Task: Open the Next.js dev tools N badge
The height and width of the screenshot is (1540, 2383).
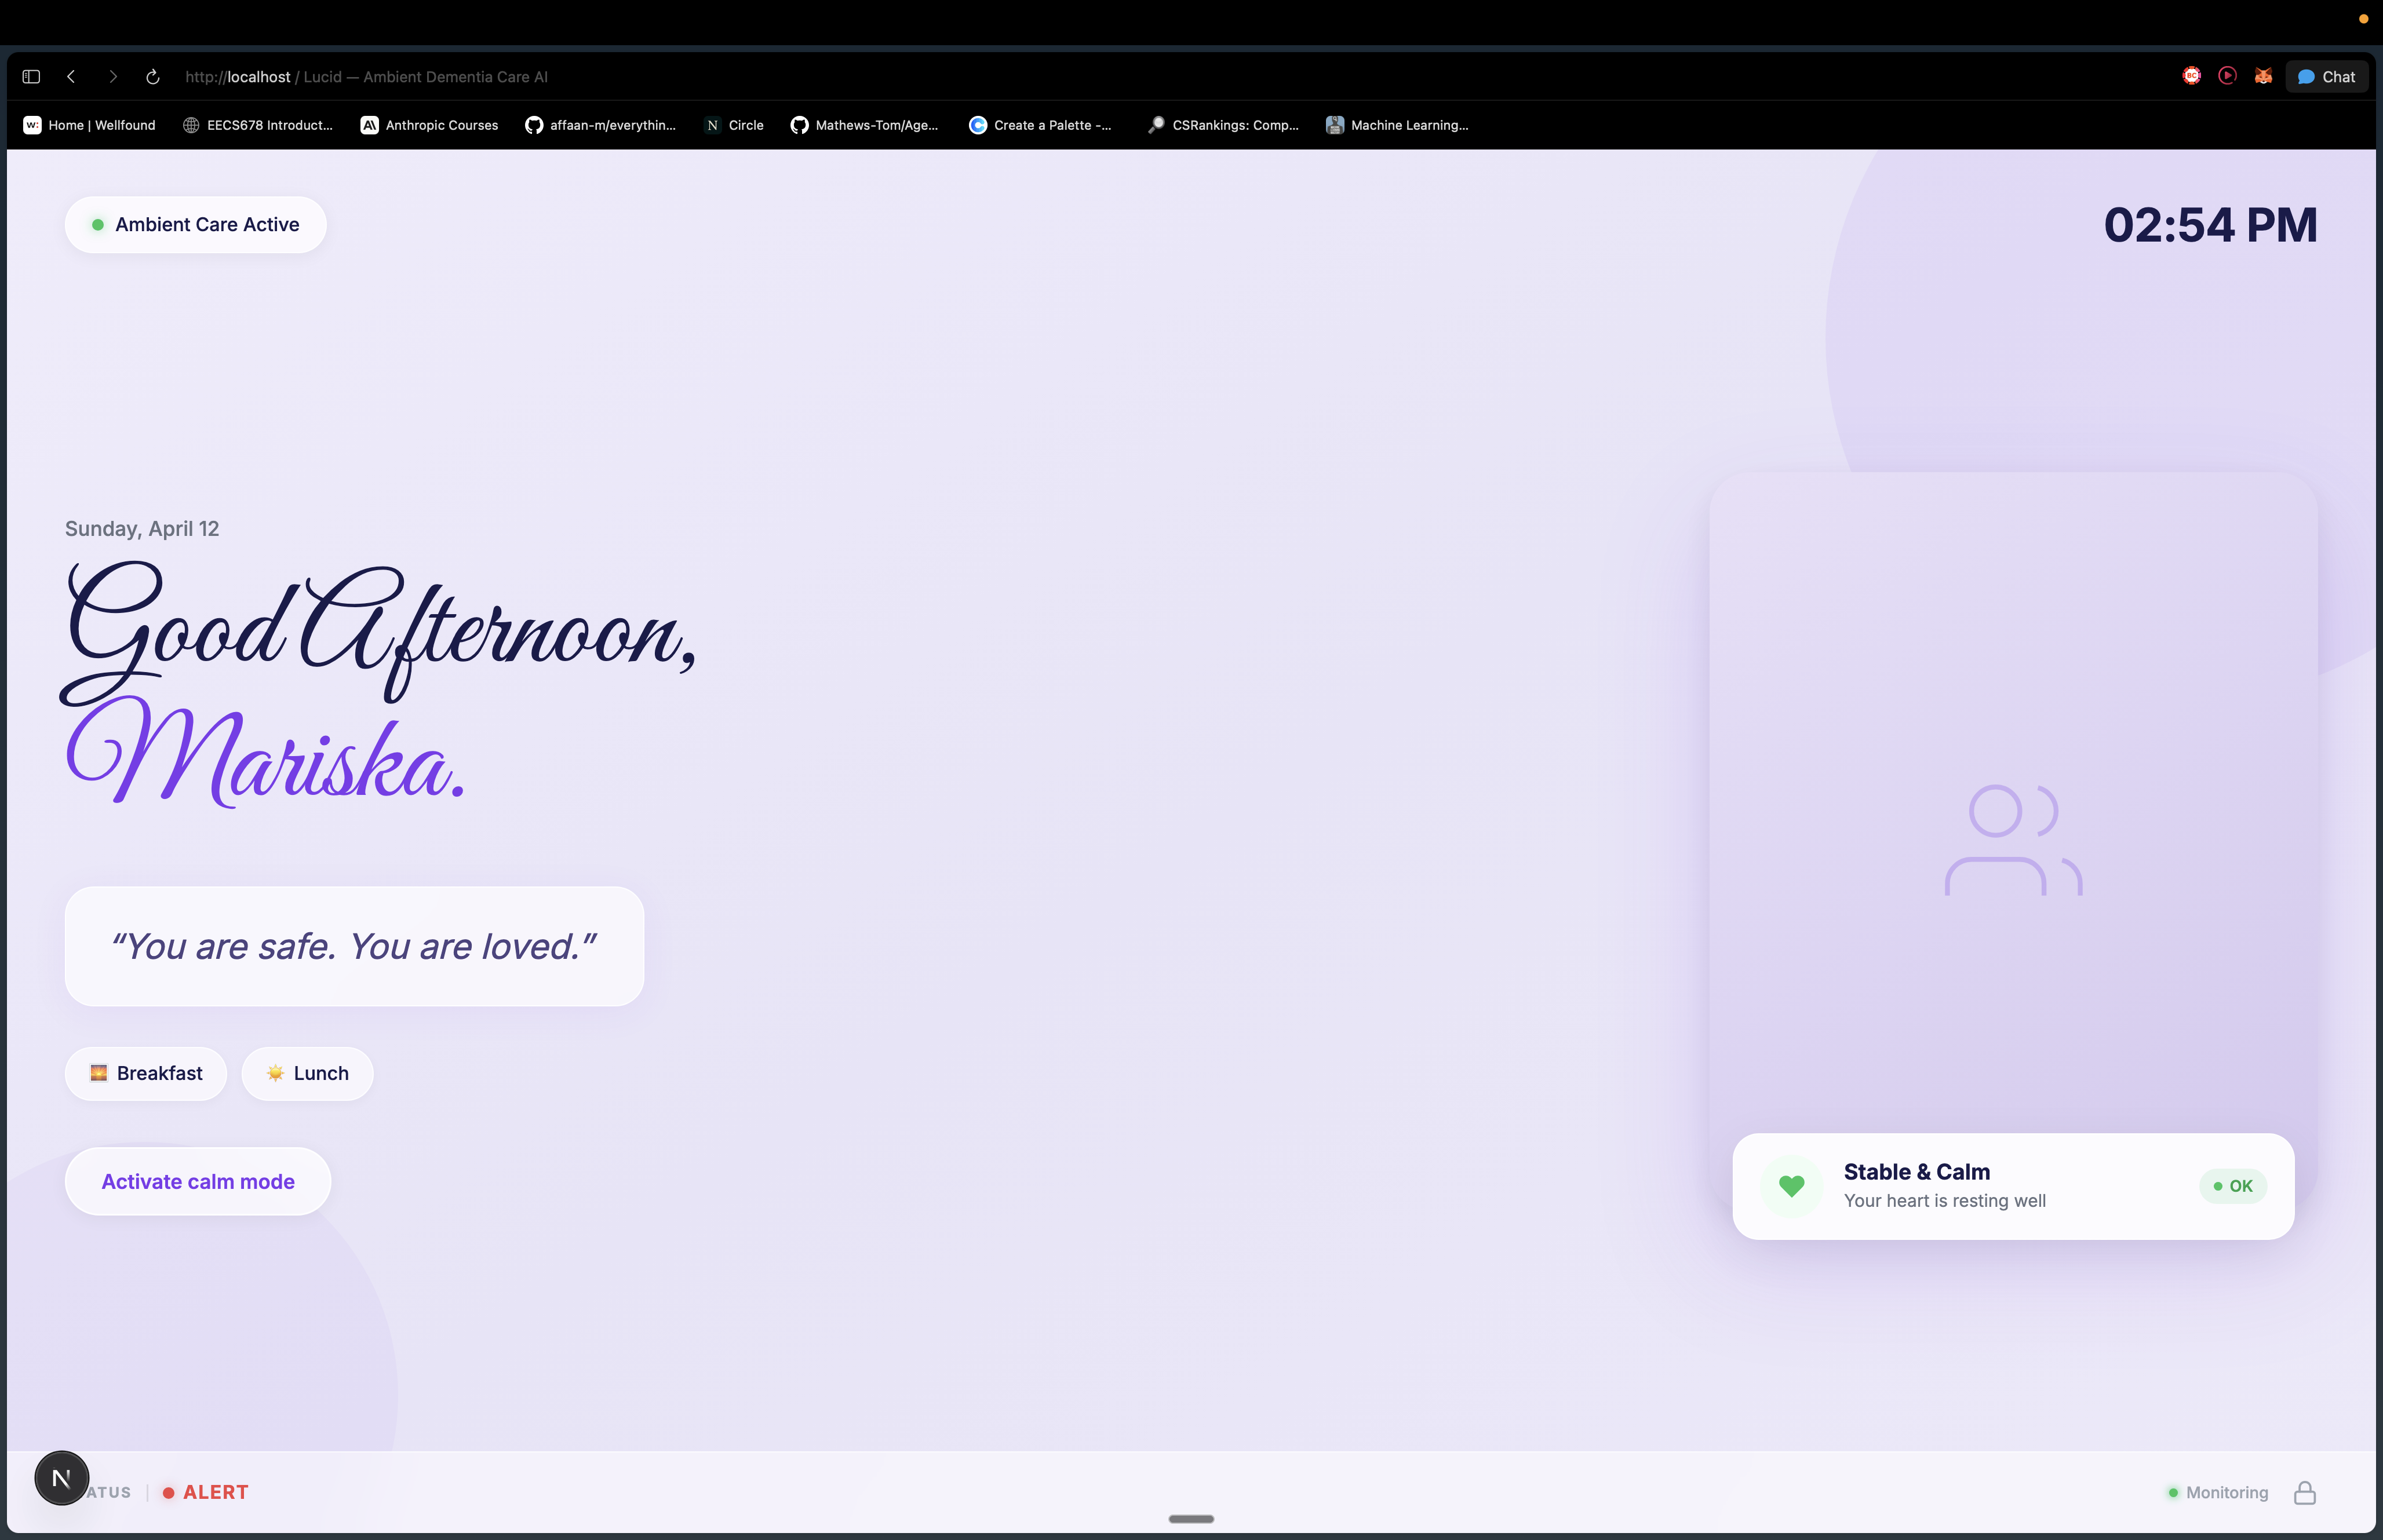Action: pos(61,1478)
